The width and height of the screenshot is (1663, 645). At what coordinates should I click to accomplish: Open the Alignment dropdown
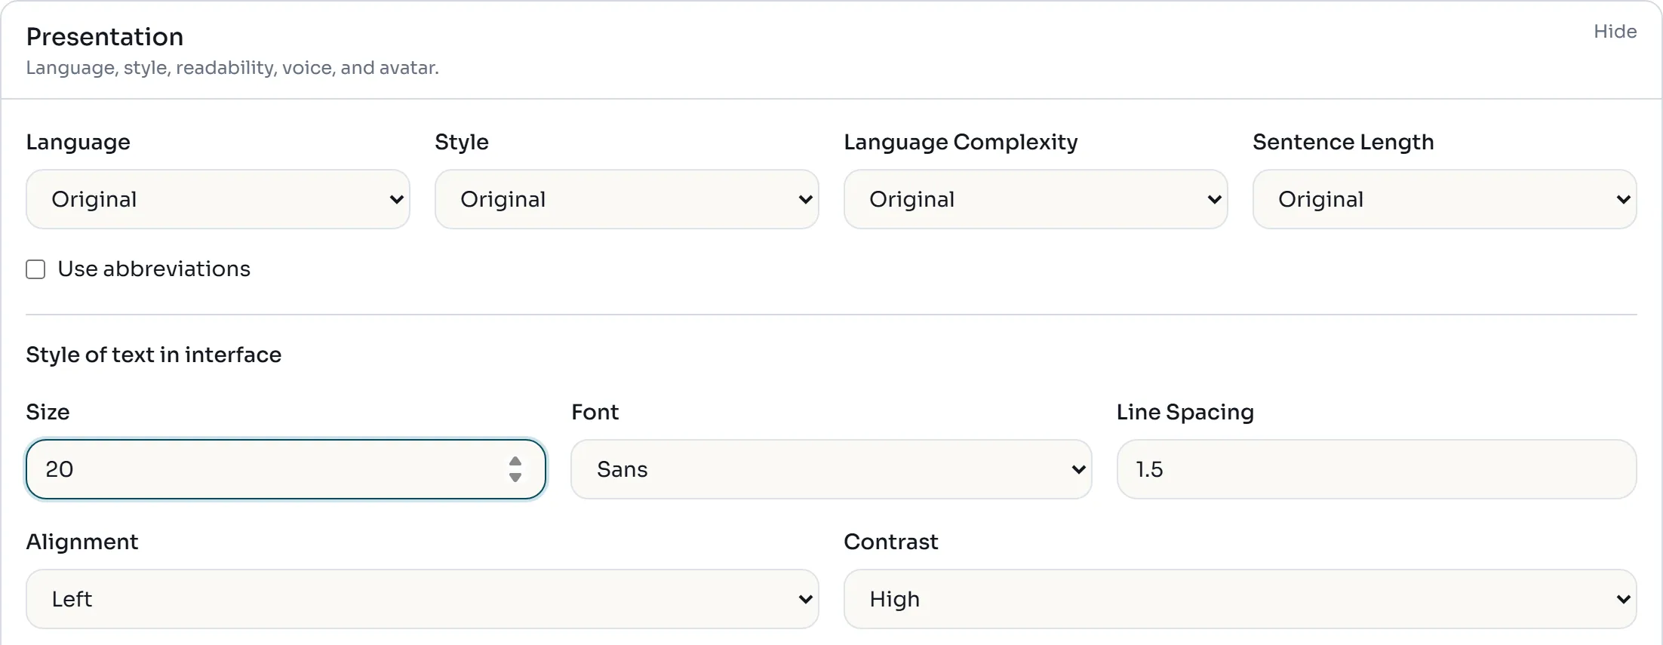(423, 599)
